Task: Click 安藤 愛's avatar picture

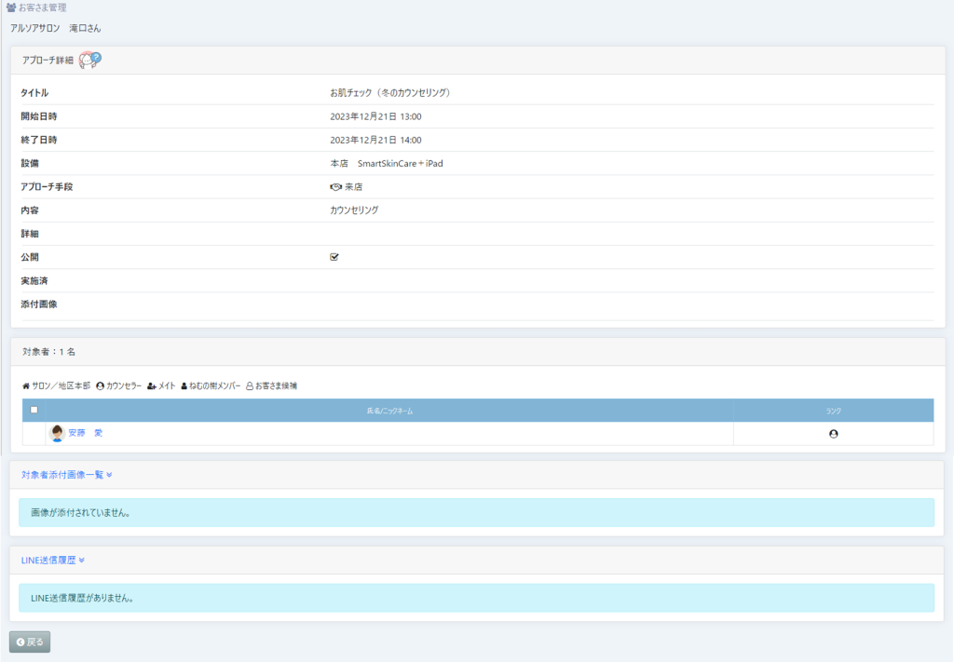Action: [57, 434]
